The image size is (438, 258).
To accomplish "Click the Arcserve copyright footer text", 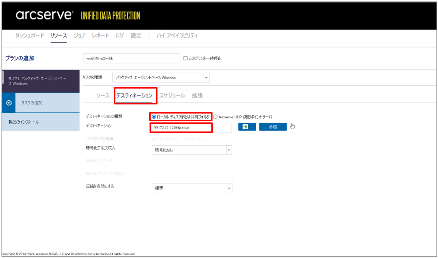I will (x=69, y=254).
